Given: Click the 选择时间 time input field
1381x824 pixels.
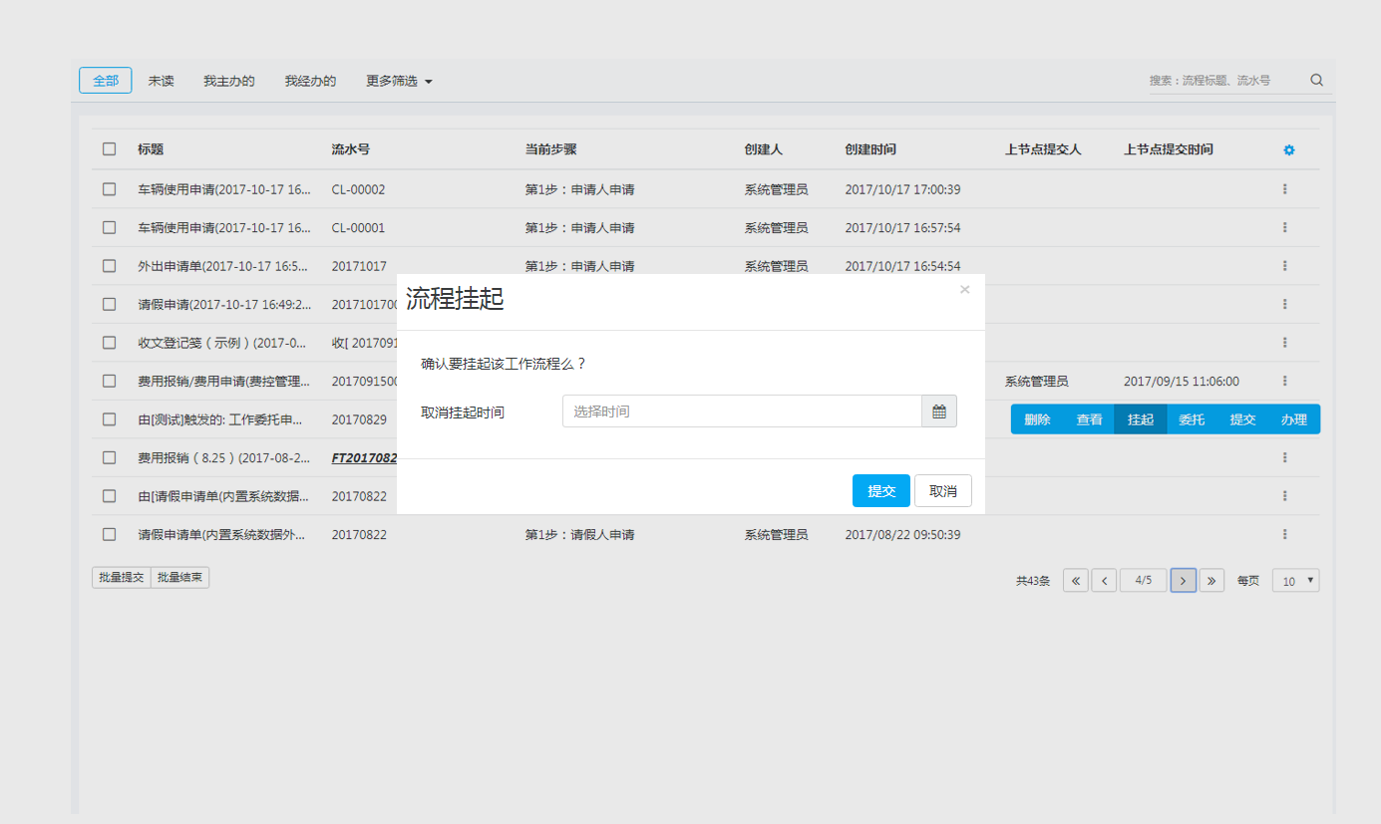Looking at the screenshot, I should point(741,412).
